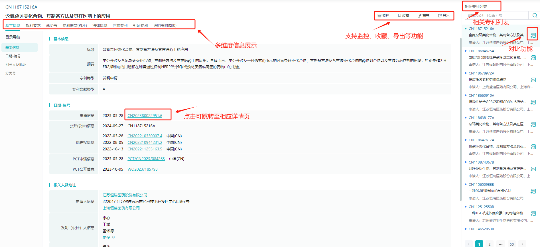Click the 收藏 (bookmark) button
The height and width of the screenshot is (248, 540).
404,16
